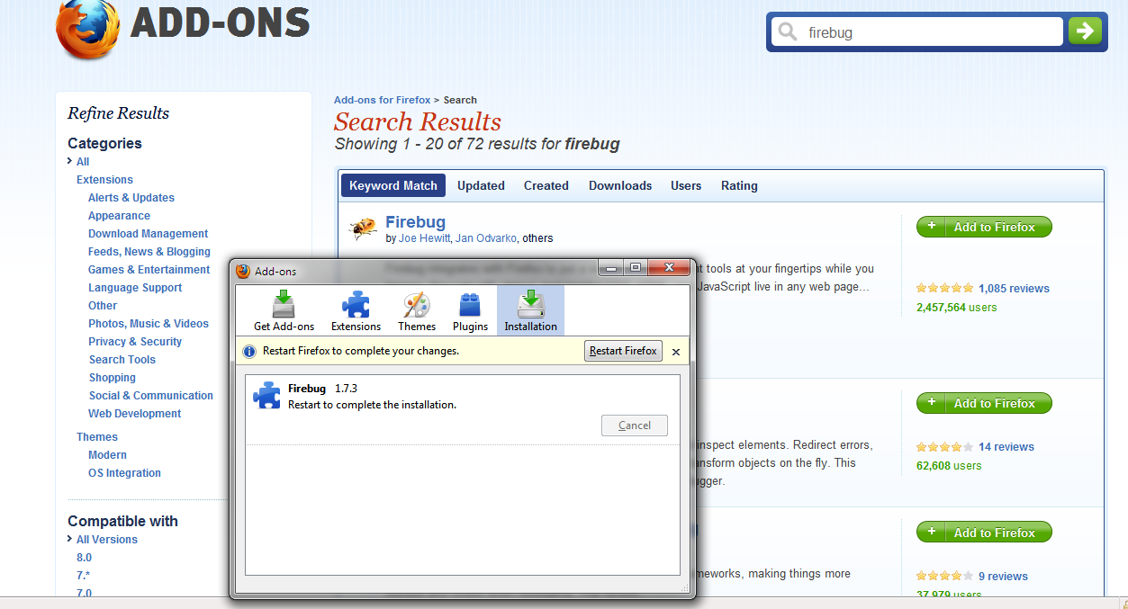This screenshot has height=609, width=1128.
Task: Click the 2,457,564 users text
Action: [956, 308]
